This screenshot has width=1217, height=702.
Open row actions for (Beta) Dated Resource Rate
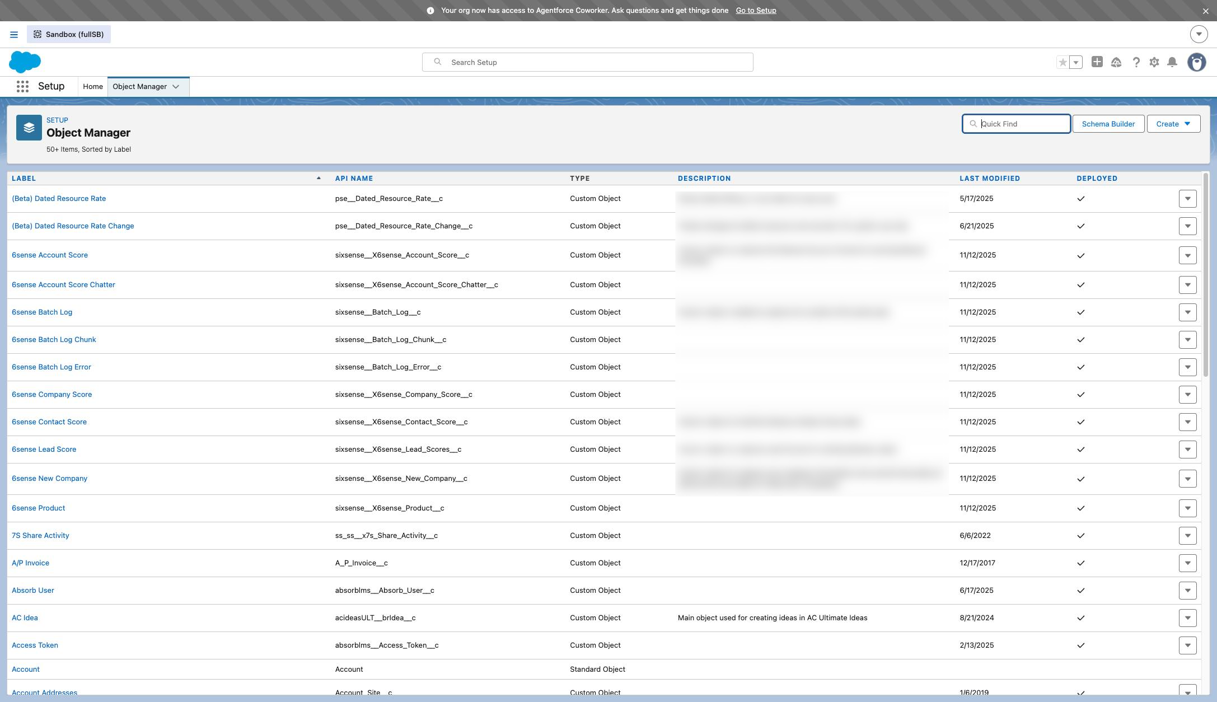pos(1187,199)
